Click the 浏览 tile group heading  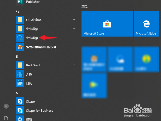point(85,6)
